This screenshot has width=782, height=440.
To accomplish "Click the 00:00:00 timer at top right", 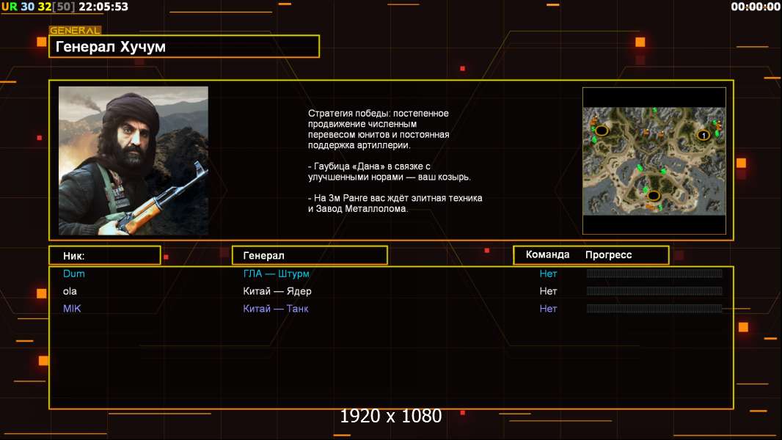I will 756,7.
